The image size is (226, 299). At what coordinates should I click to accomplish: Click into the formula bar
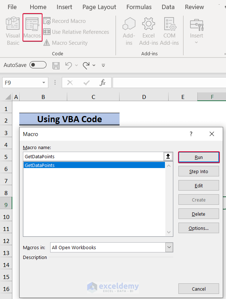[169, 83]
